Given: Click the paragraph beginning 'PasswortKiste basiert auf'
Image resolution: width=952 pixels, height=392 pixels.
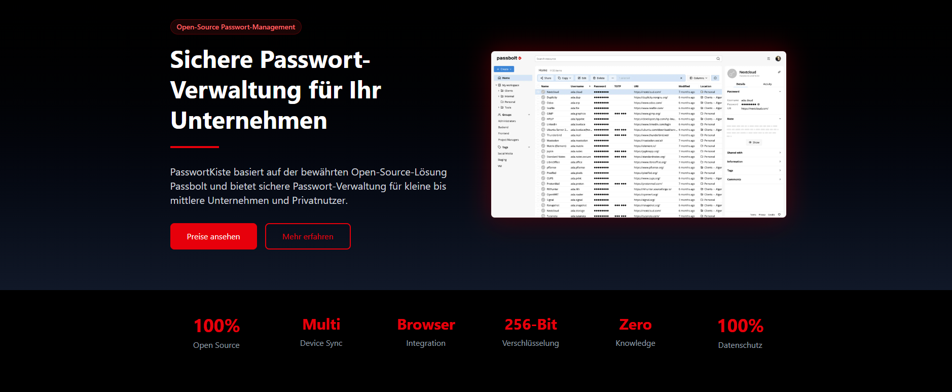Looking at the screenshot, I should pos(309,186).
